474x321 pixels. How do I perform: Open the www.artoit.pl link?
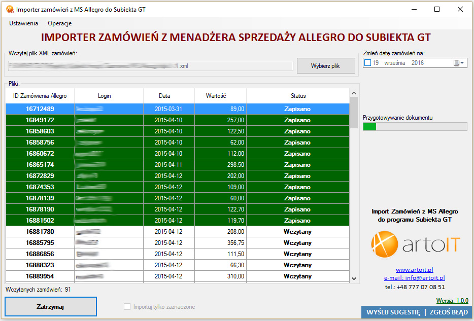pos(414,270)
